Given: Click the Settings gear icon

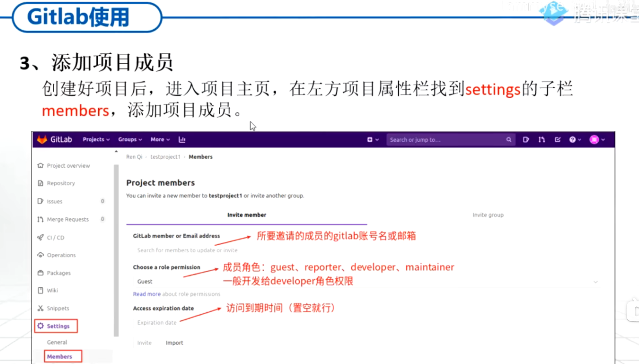Looking at the screenshot, I should click(40, 326).
